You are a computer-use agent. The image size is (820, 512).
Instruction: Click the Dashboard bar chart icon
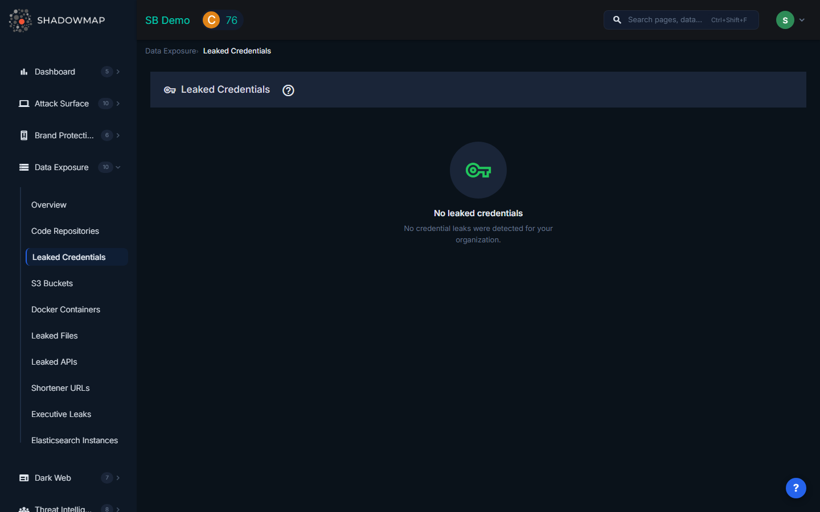tap(24, 72)
